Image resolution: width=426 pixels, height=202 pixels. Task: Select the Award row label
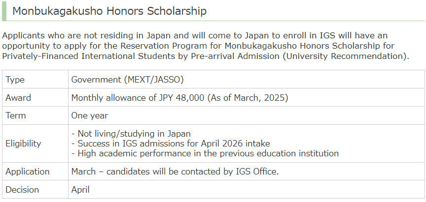[18, 97]
